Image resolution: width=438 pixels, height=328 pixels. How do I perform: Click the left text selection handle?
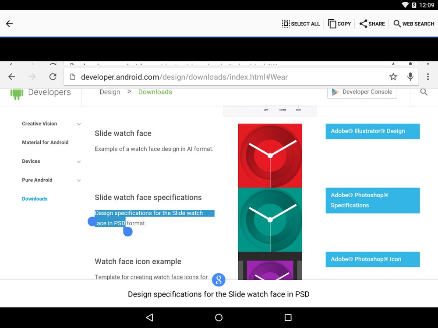(92, 221)
